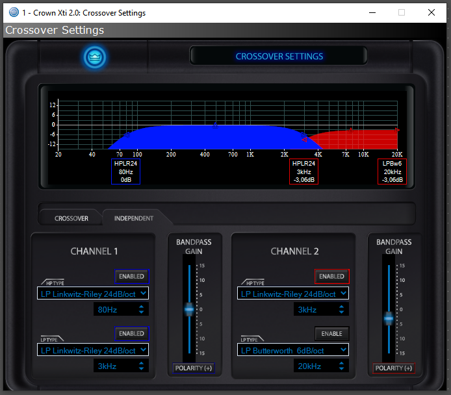
Task: Switch to the CROSSOVER tab
Action: [x=71, y=218]
